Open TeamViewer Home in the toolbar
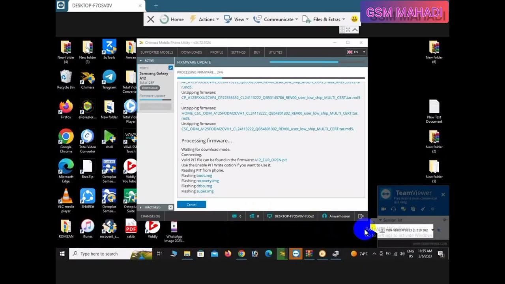Screen dimensions: 505x284 pyautogui.click(x=172, y=19)
